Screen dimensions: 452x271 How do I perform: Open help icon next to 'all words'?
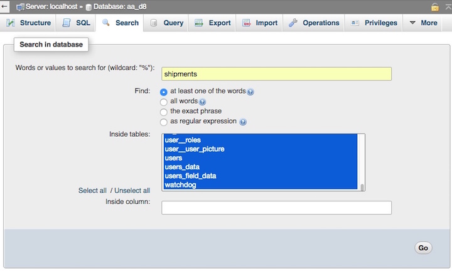click(202, 102)
